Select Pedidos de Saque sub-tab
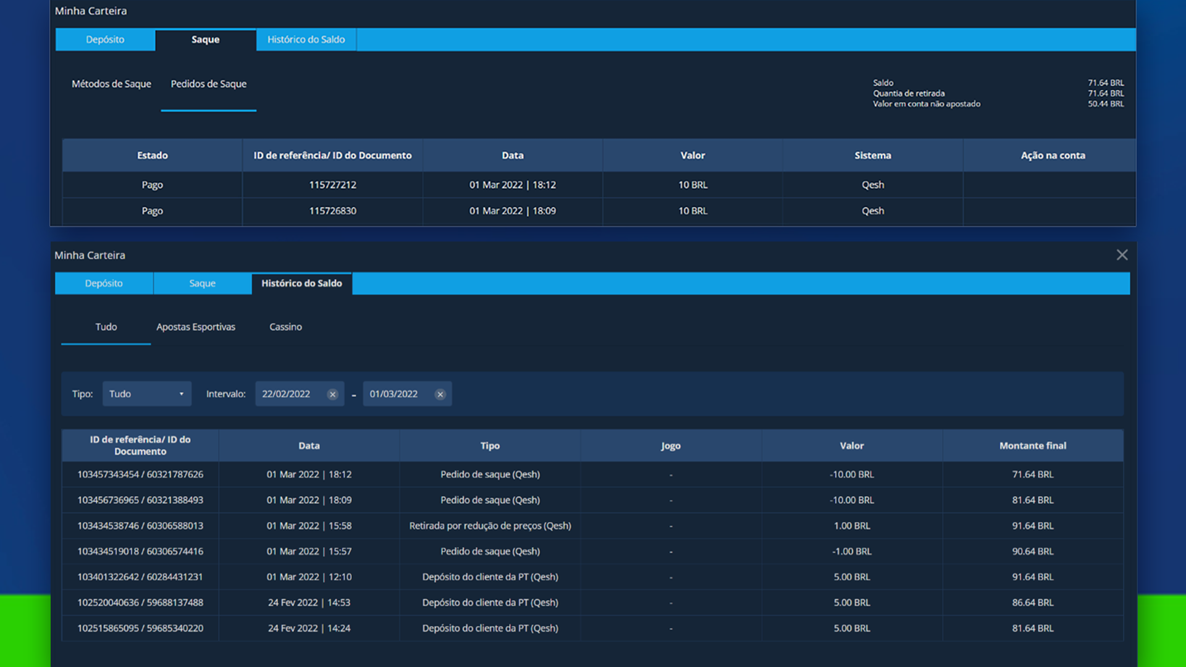This screenshot has width=1186, height=667. pos(208,84)
